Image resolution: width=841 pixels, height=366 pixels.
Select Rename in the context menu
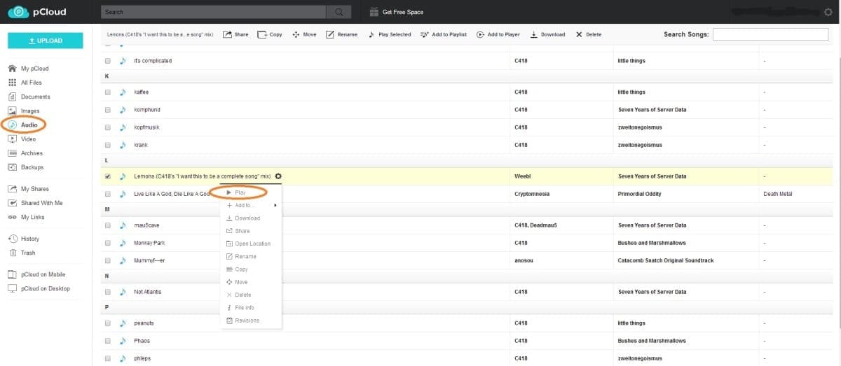pyautogui.click(x=250, y=256)
